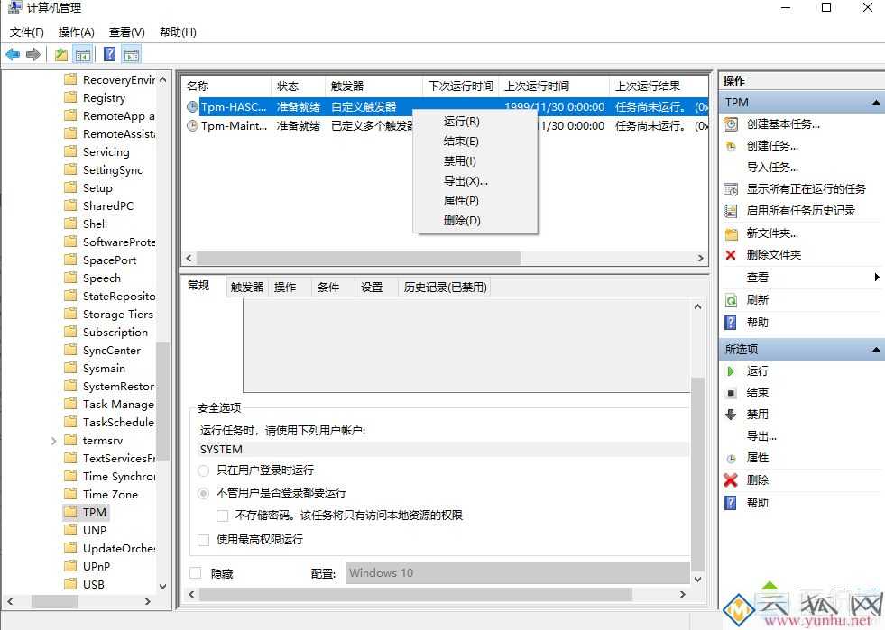
Task: Click the 帮助 question mark toolbar icon
Action: pos(107,53)
